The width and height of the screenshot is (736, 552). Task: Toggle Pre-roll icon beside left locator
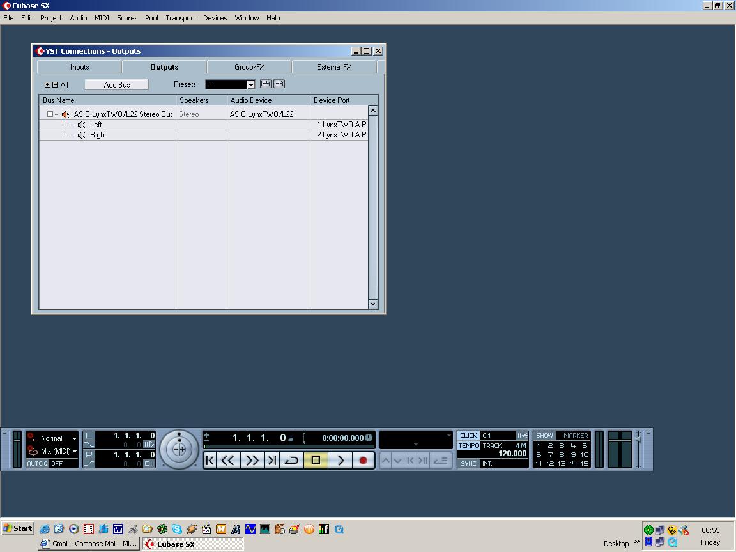click(149, 445)
